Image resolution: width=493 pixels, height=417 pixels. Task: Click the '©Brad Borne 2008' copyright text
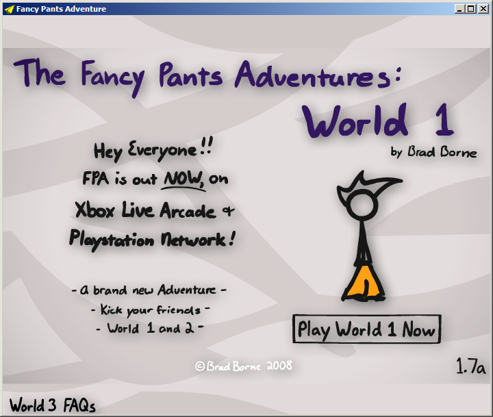pos(244,366)
